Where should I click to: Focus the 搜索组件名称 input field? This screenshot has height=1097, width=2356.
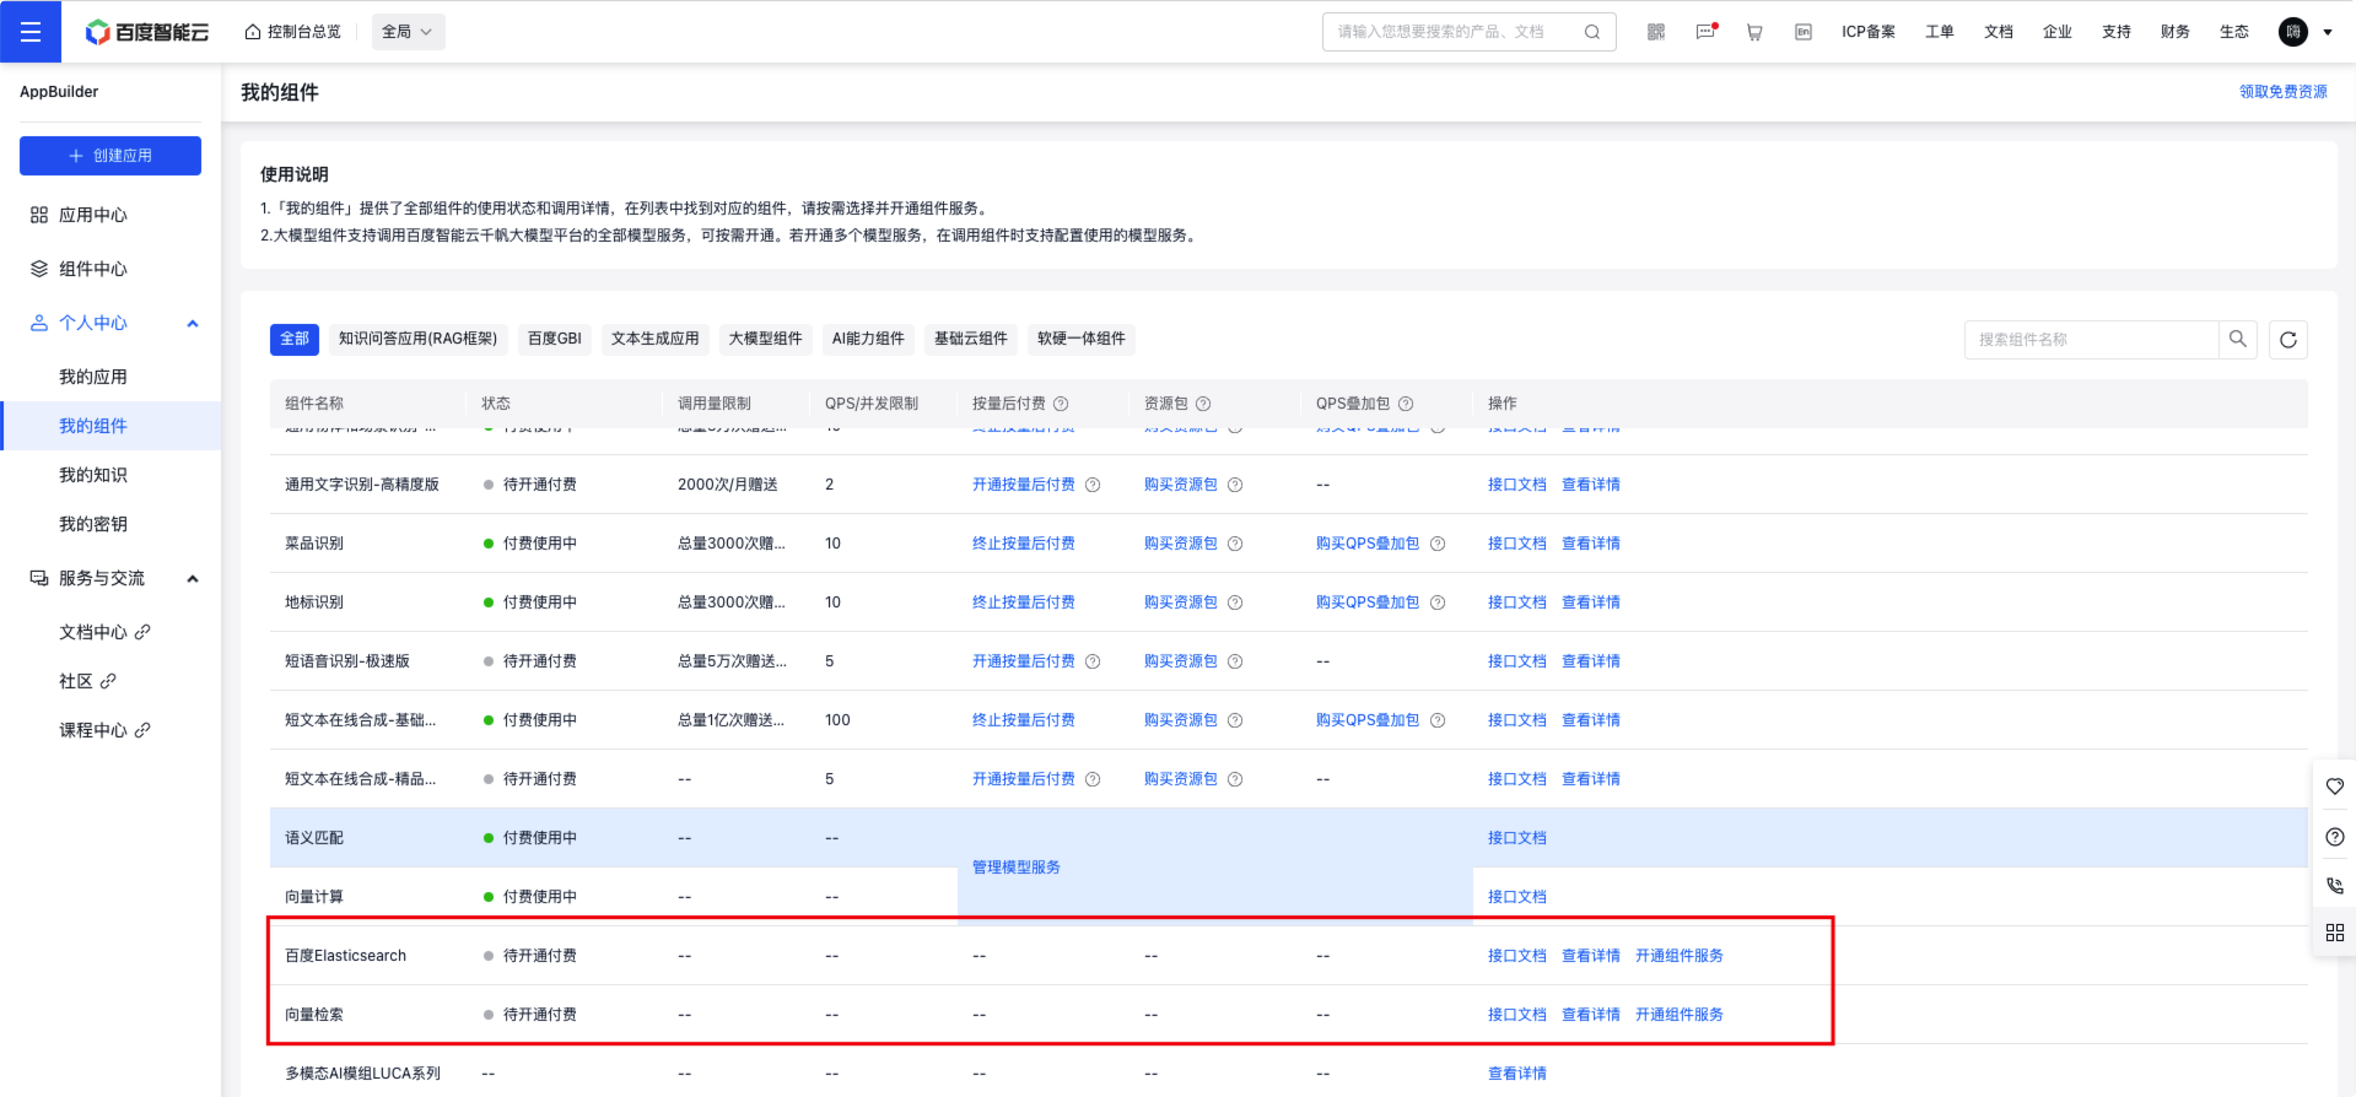tap(2091, 339)
